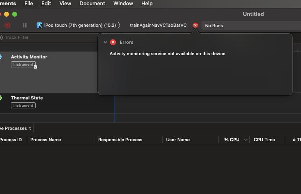Open the Live Processes detail selector
This screenshot has height=194, width=301.
pyautogui.click(x=16, y=128)
